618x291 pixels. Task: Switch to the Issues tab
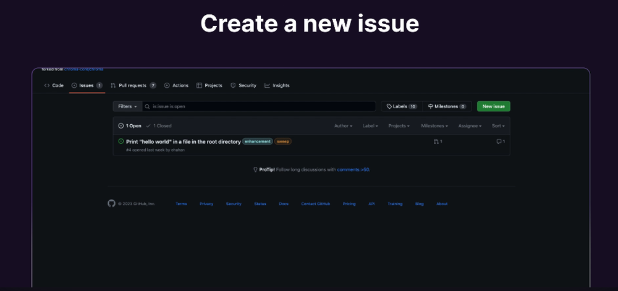point(87,85)
